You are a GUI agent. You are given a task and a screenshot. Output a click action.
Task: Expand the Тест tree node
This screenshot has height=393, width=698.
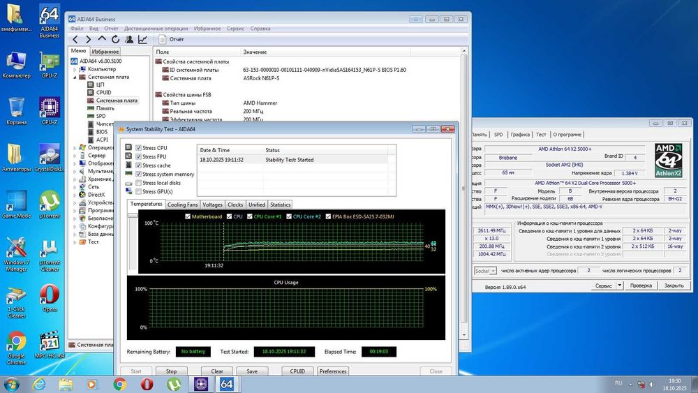pyautogui.click(x=75, y=242)
